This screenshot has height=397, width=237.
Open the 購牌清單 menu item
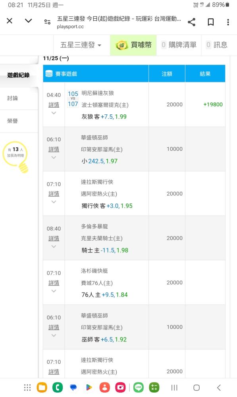(179, 45)
